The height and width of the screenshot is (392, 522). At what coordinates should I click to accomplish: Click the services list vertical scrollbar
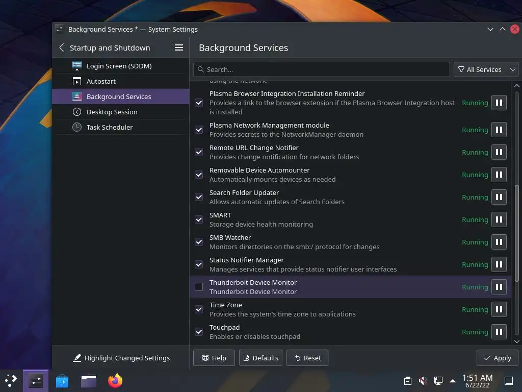click(517, 232)
